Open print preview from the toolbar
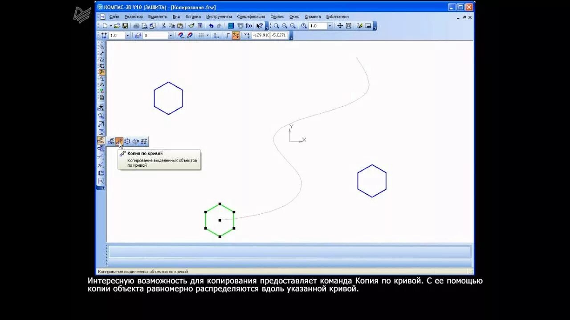 point(145,26)
